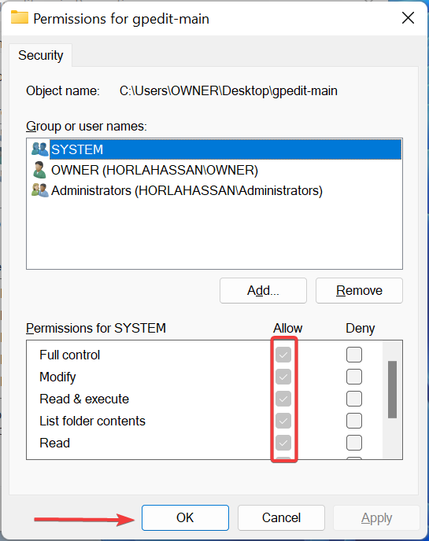Select OWNER (HORLAHASSAN\OWNER) entry
The height and width of the screenshot is (541, 429).
point(154,170)
